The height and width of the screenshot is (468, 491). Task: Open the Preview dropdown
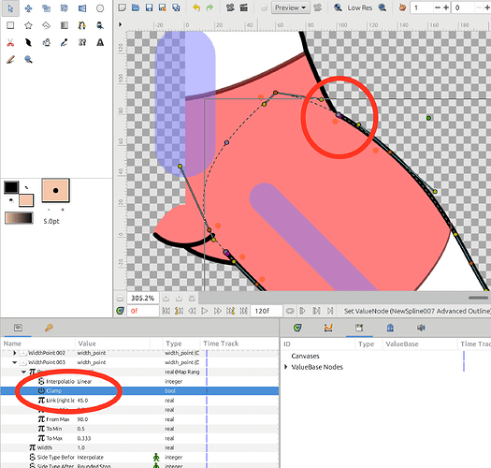click(290, 7)
